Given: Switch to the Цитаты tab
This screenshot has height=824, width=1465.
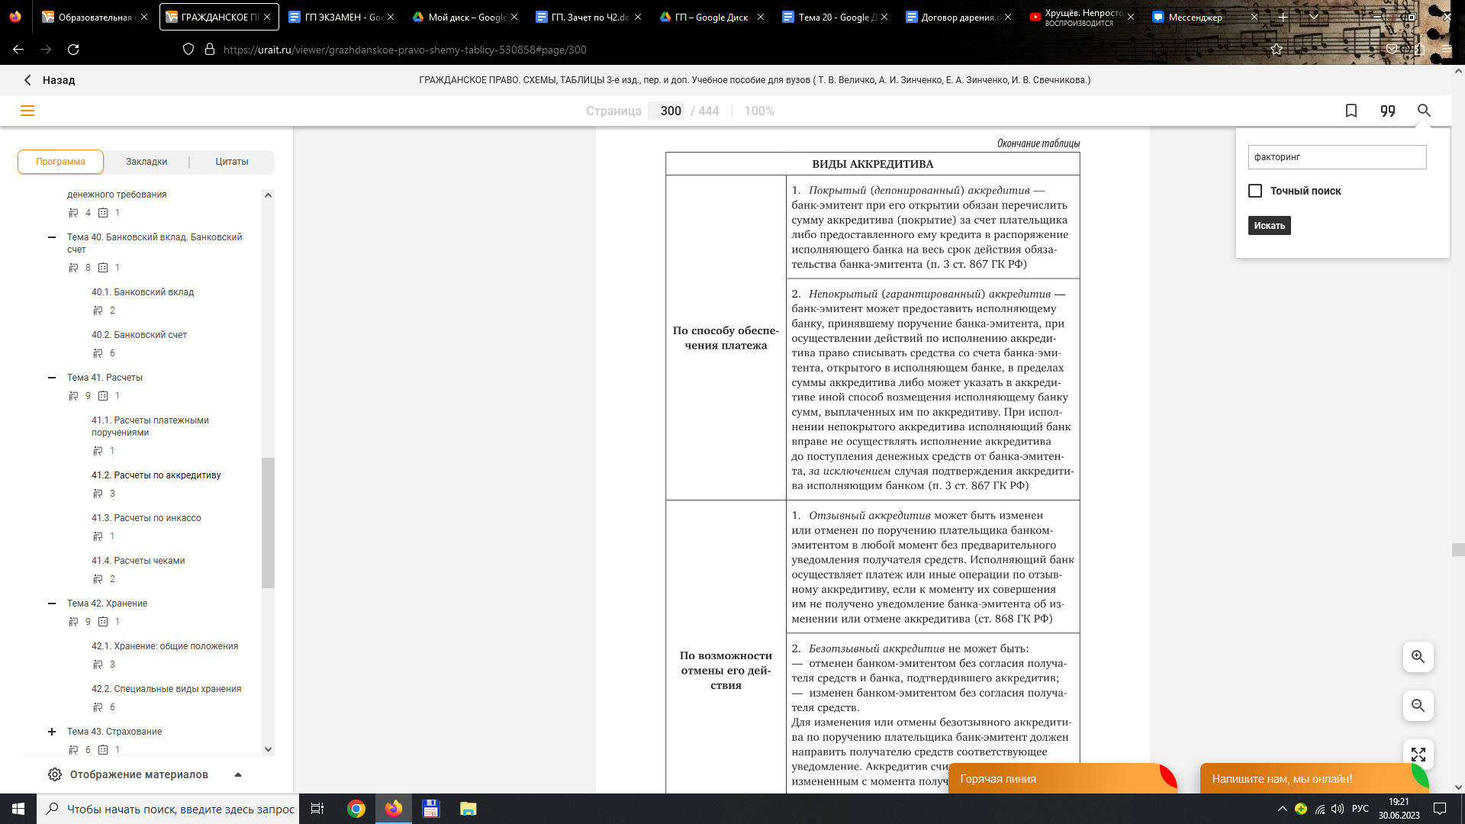Looking at the screenshot, I should pos(232,162).
